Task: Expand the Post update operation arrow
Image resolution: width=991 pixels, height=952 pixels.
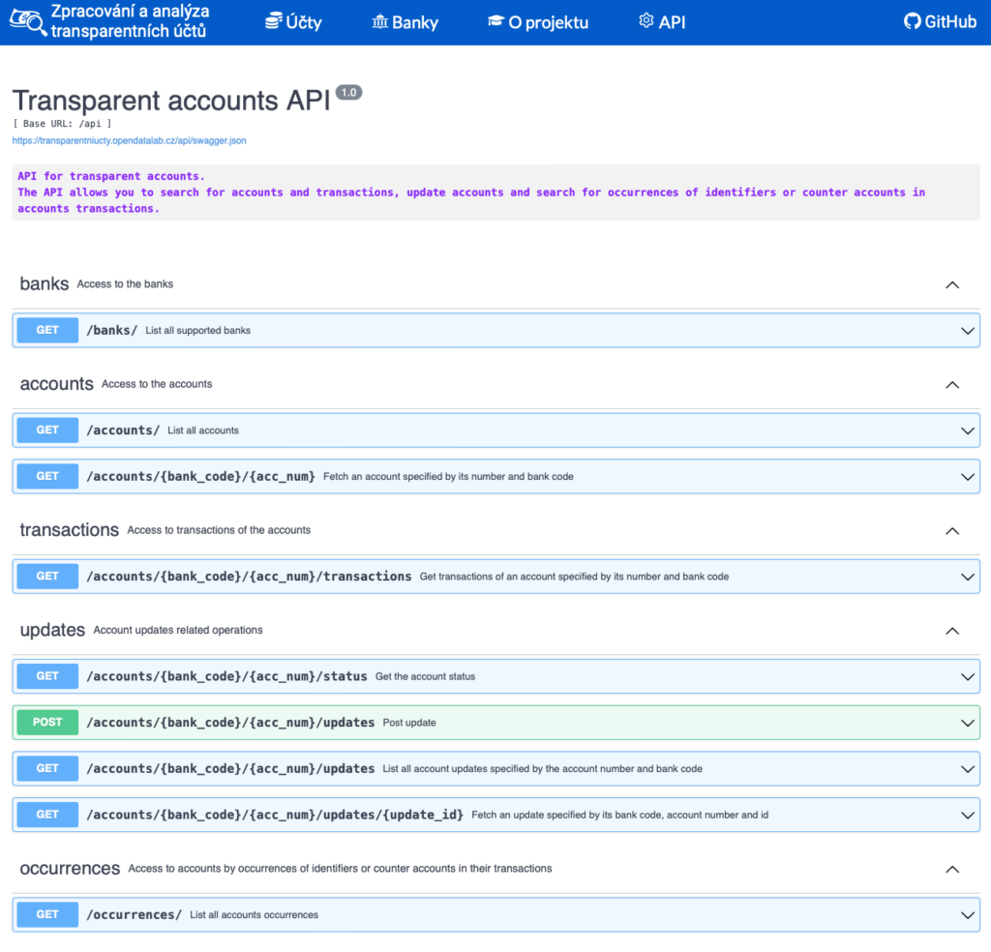Action: [x=967, y=723]
